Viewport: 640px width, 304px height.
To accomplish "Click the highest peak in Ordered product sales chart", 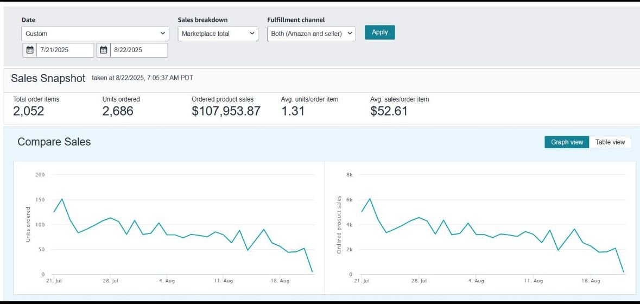I will (370, 198).
